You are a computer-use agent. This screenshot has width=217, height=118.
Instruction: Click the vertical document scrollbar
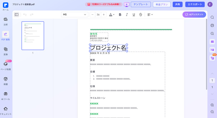coord(206,54)
